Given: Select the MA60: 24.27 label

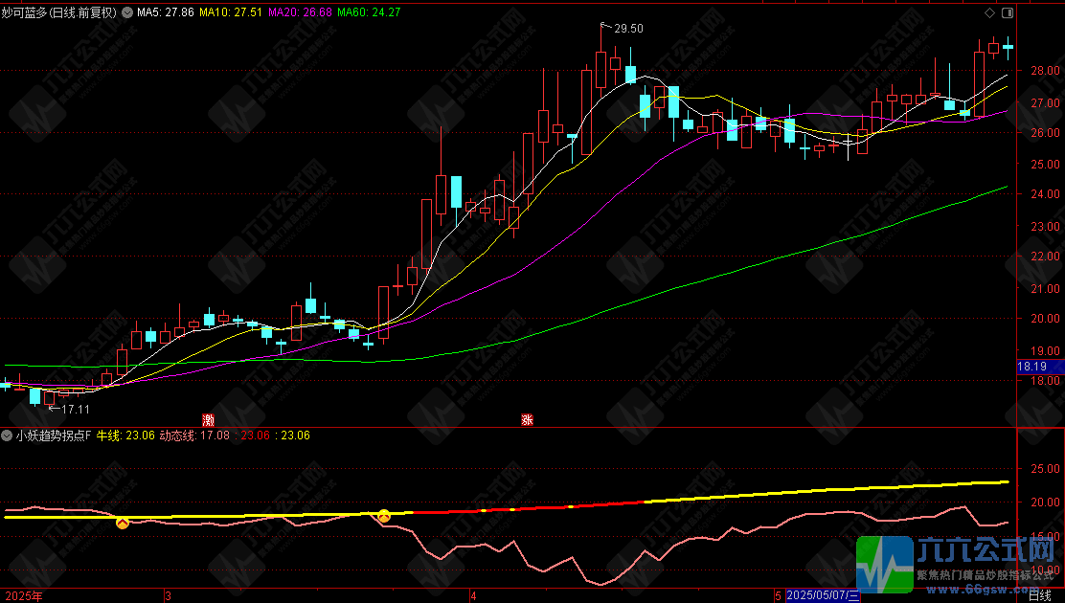Looking at the screenshot, I should tap(369, 12).
